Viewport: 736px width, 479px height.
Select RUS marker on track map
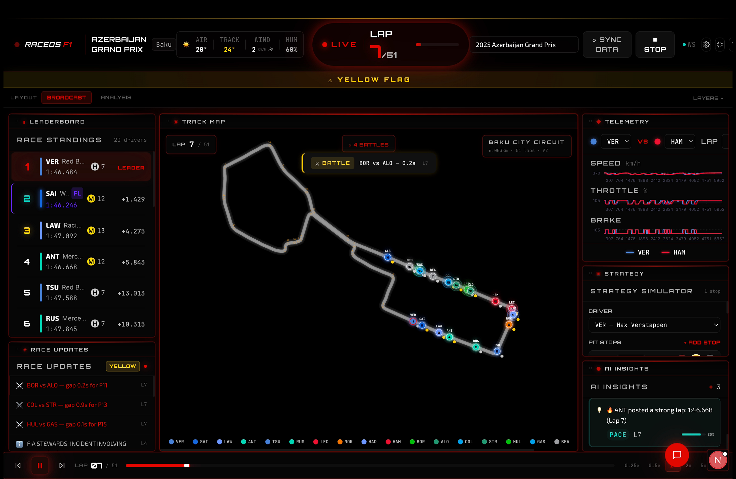[476, 347]
